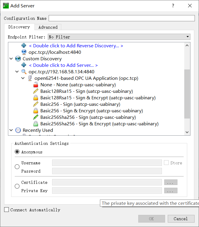Toggle the Store checkbox
This screenshot has height=227, width=199.
166,163
